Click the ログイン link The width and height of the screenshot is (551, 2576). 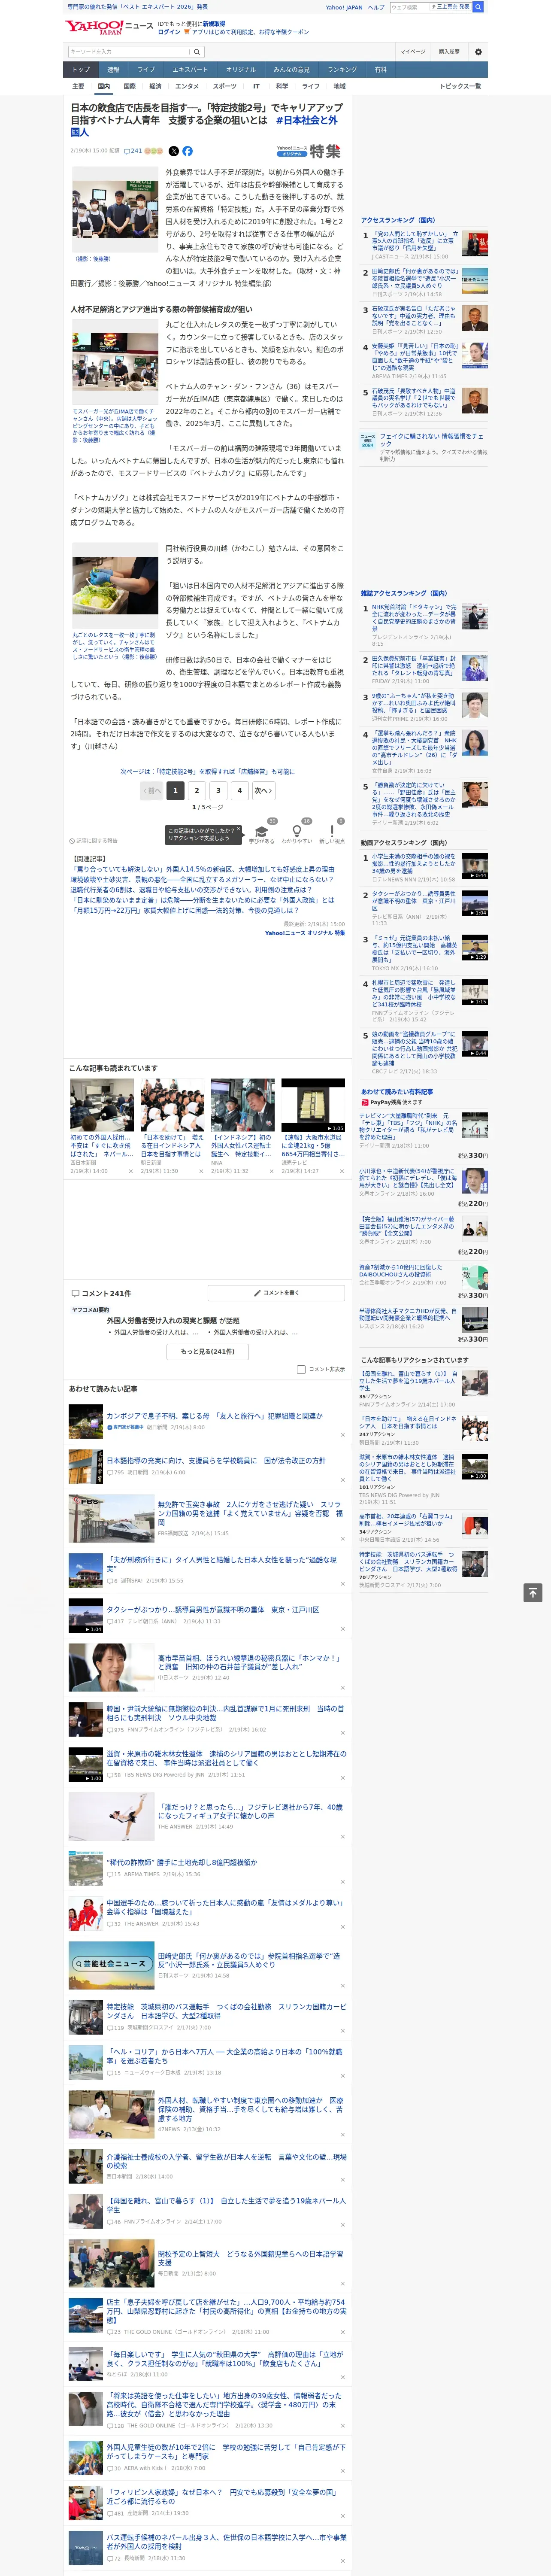point(169,32)
